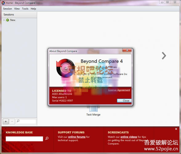The height and width of the screenshot is (154, 181).
Task: Click the Close button in About dialog
Action: pyautogui.click(x=124, y=101)
